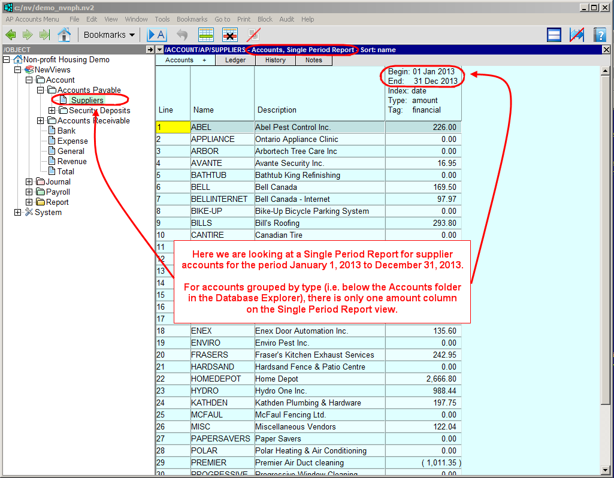Screen dimensions: 614x478
Task: Click the crossed-out blue arrows icon
Action: (x=577, y=35)
